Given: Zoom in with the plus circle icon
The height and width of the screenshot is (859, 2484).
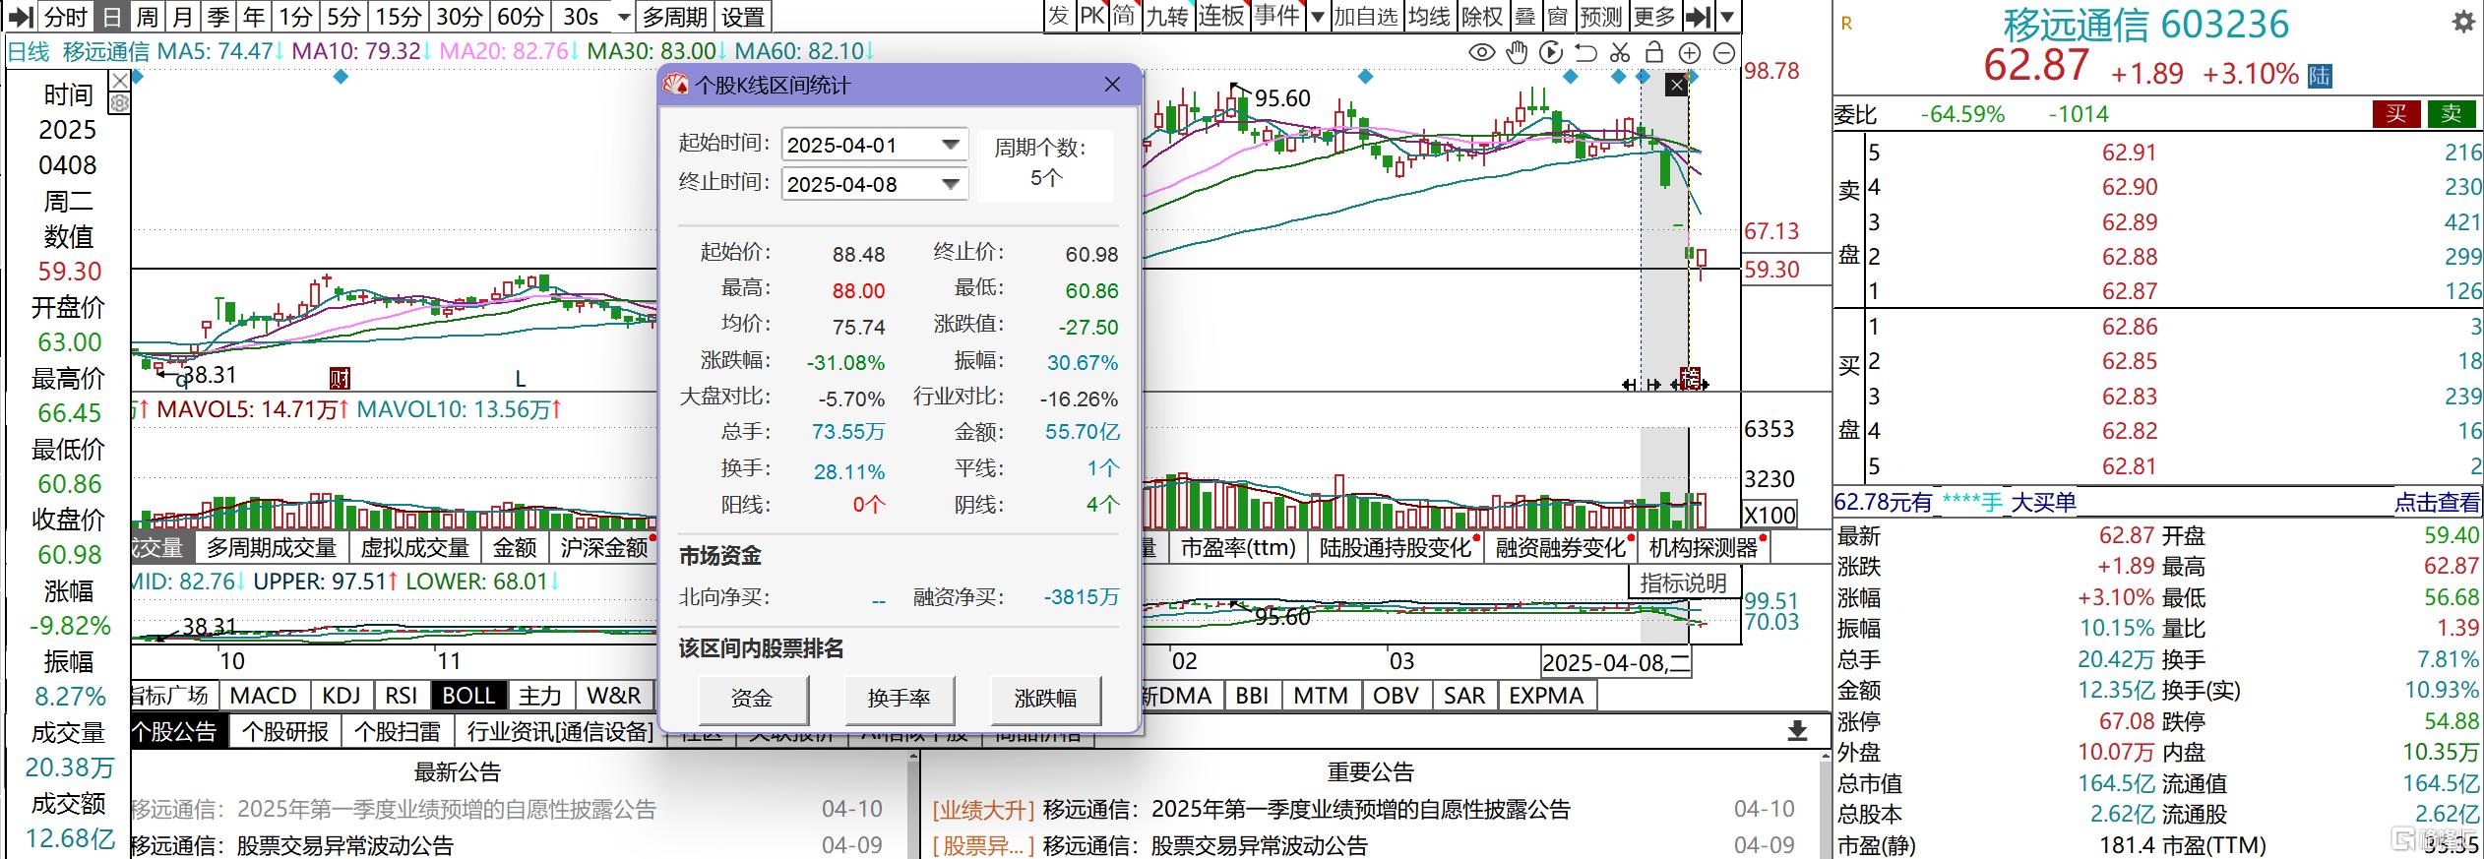Looking at the screenshot, I should pos(1689,54).
